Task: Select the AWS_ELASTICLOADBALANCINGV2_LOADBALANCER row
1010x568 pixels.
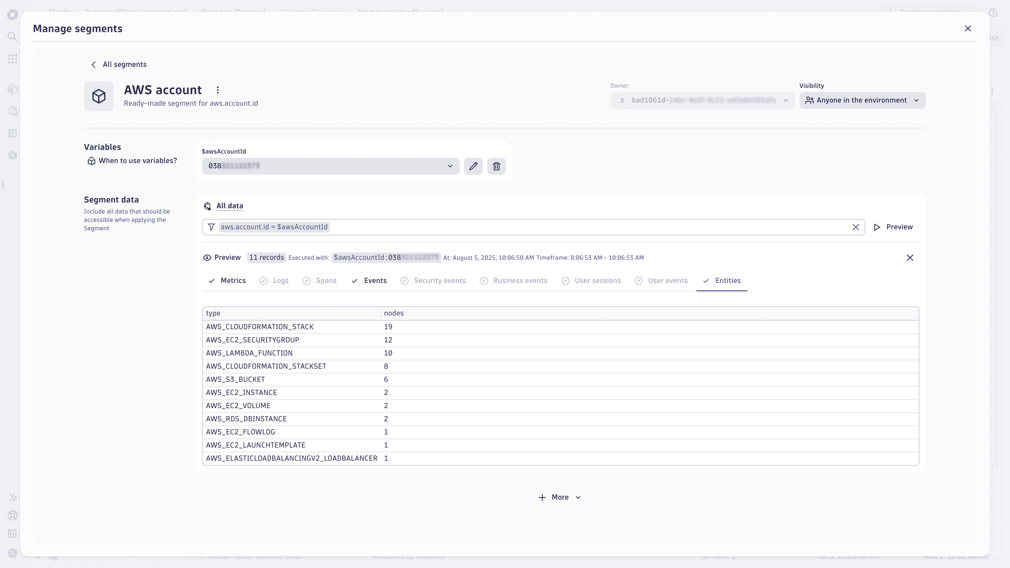Action: tap(561, 458)
